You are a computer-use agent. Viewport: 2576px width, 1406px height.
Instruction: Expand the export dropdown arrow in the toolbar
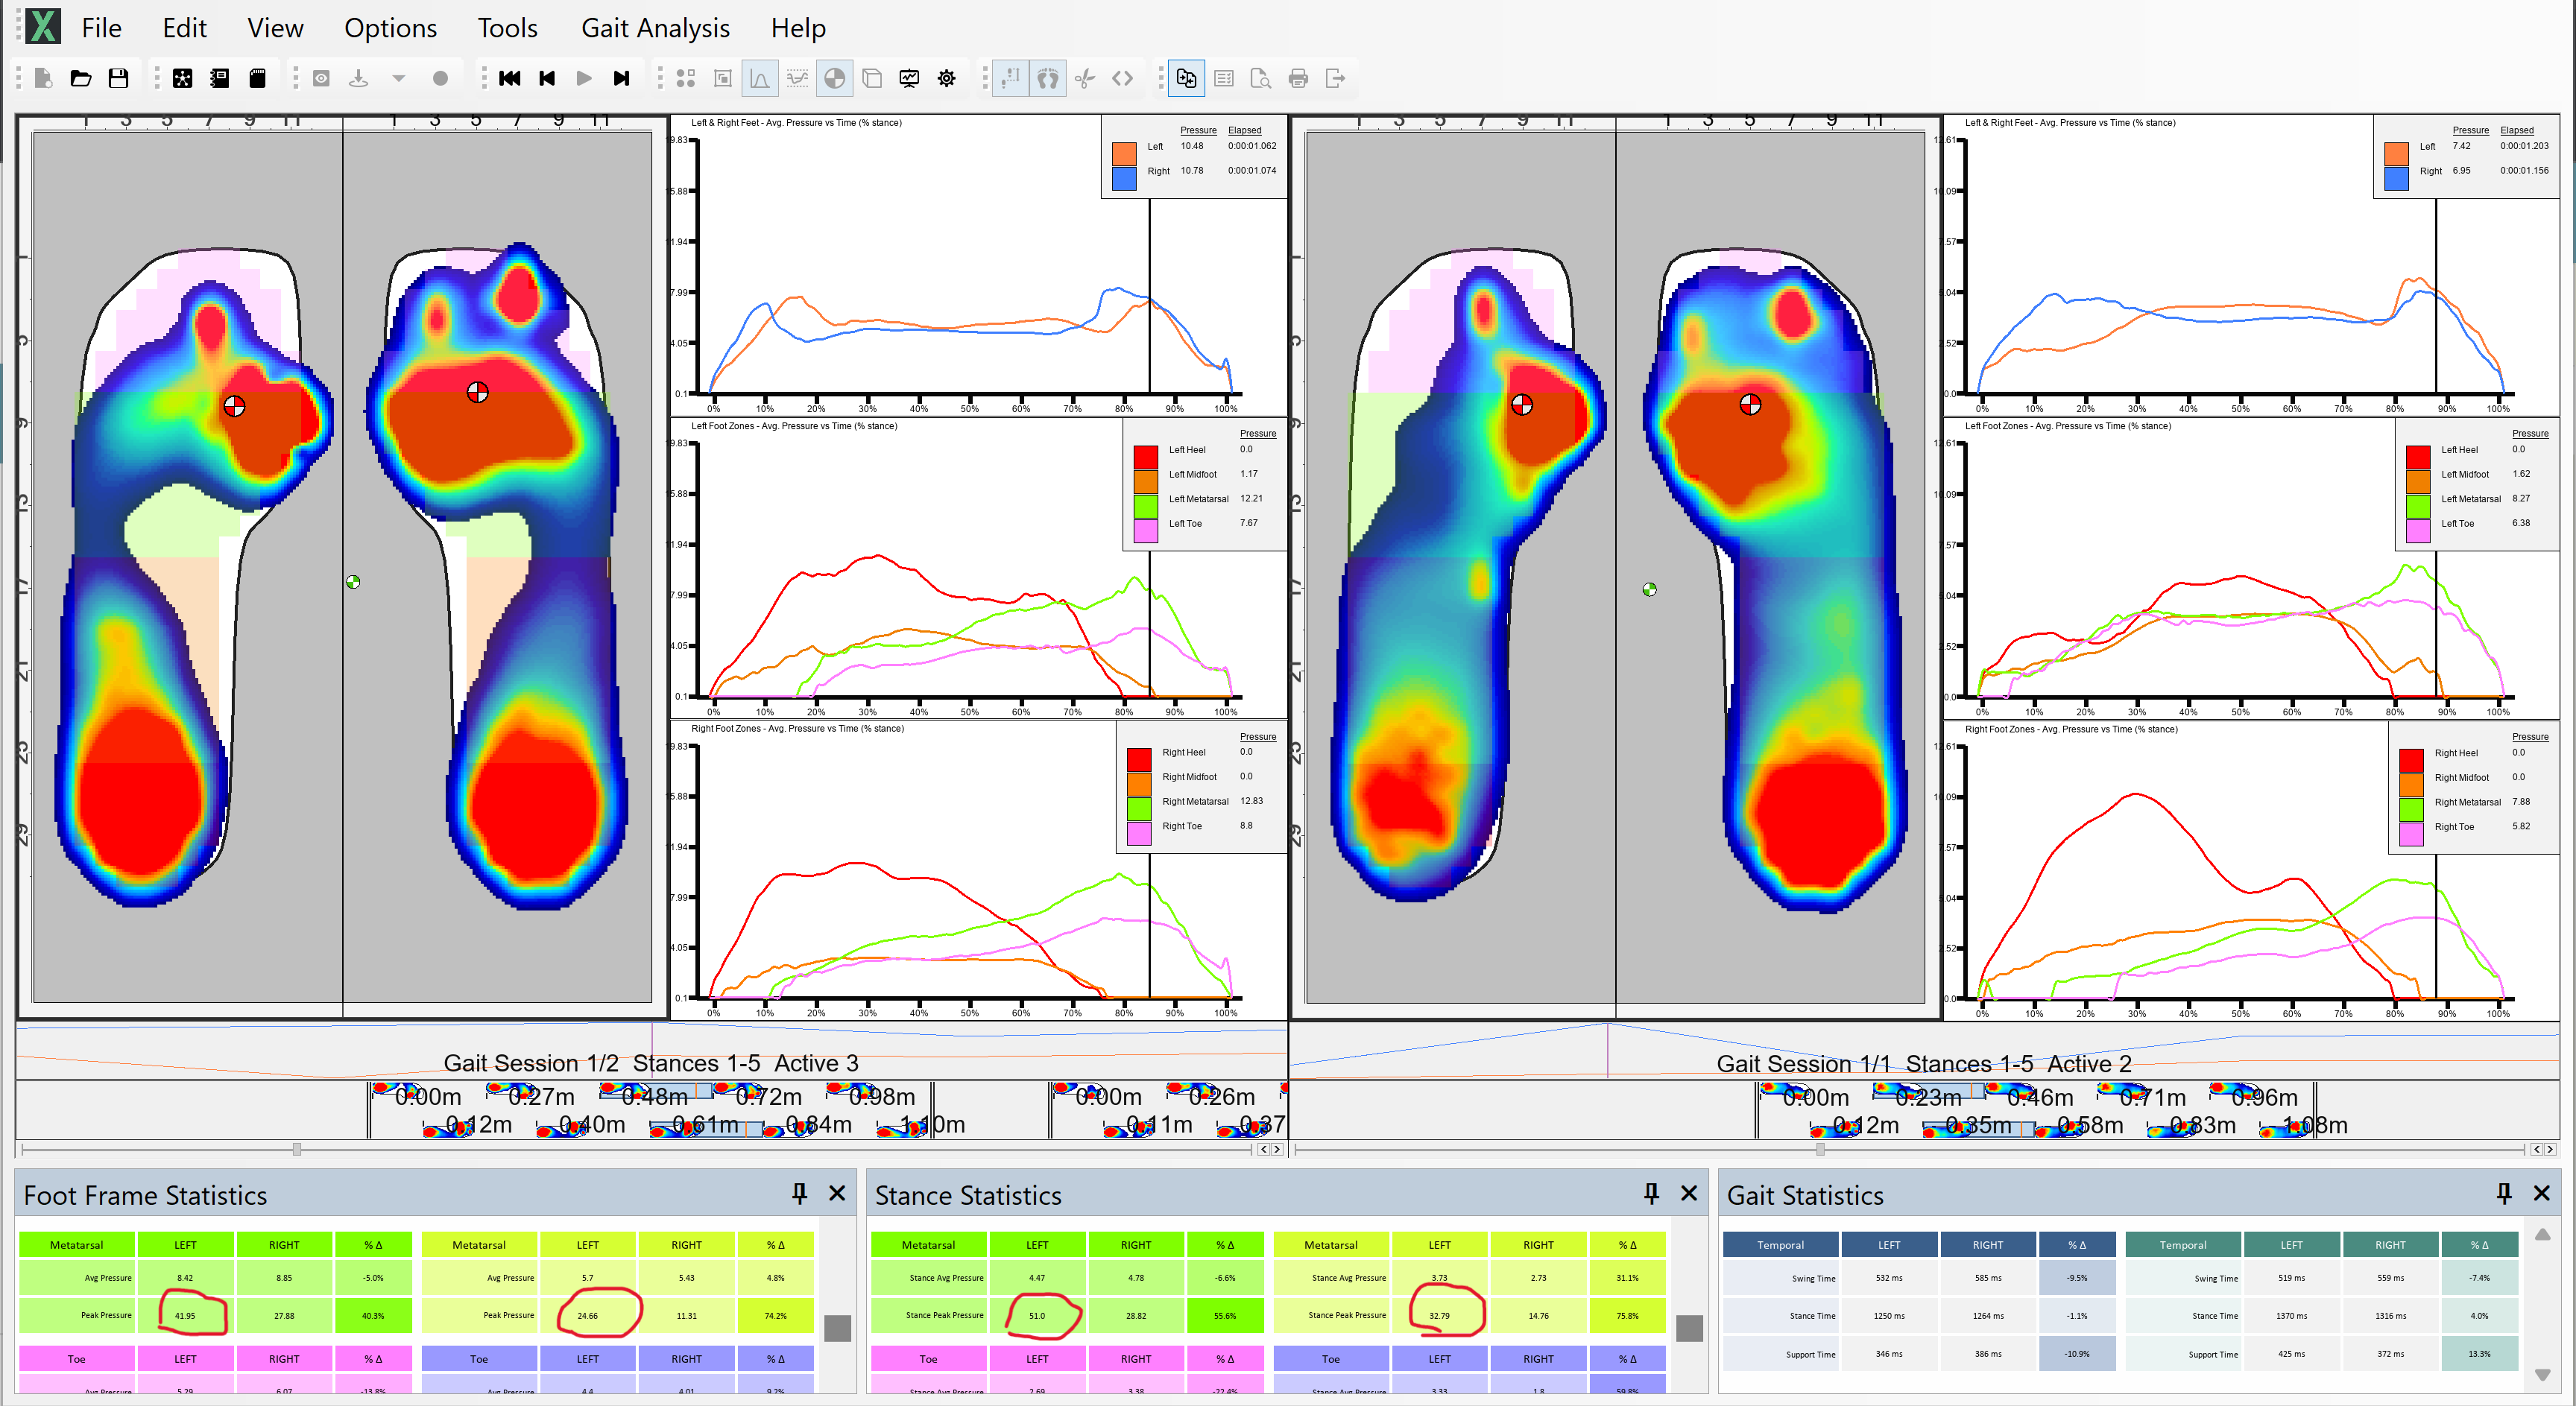click(x=399, y=78)
